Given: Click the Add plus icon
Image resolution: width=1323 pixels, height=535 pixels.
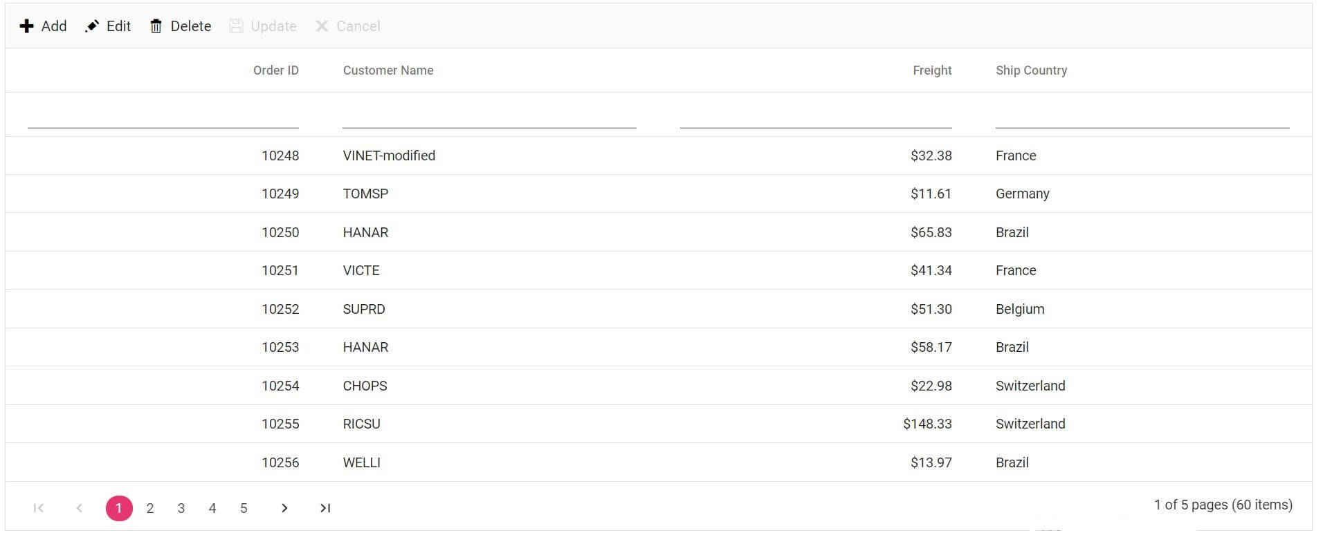Looking at the screenshot, I should [x=26, y=26].
